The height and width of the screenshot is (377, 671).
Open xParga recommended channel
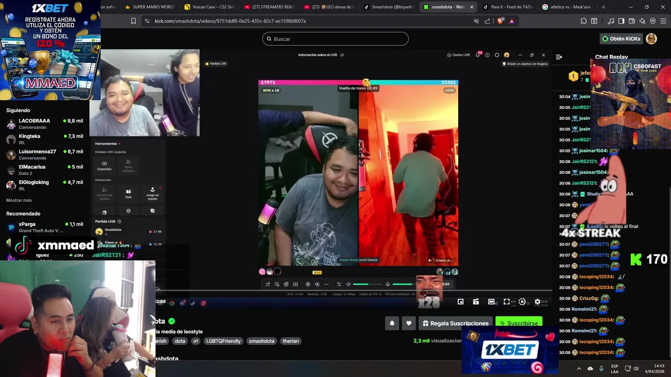click(45, 227)
